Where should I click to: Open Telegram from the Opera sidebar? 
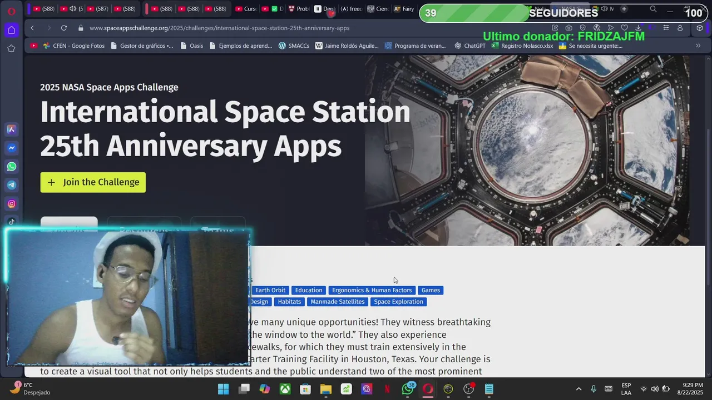pyautogui.click(x=11, y=185)
